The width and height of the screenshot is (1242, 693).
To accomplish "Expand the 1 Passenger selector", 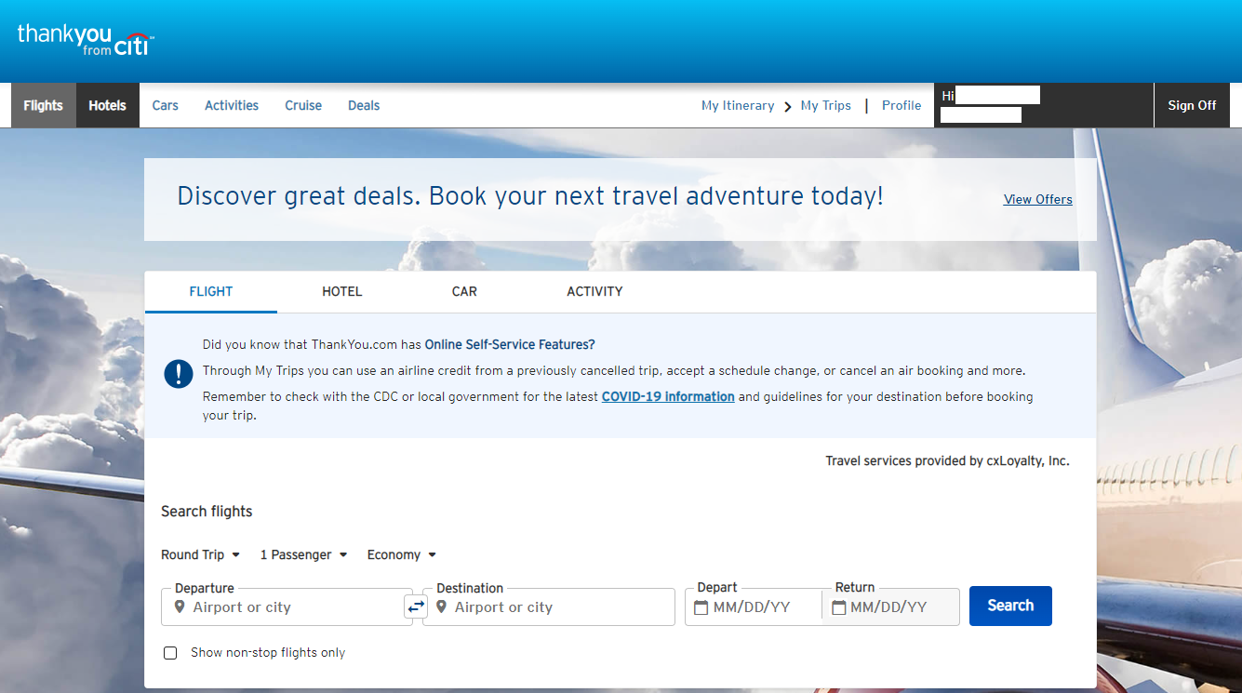I will point(303,554).
